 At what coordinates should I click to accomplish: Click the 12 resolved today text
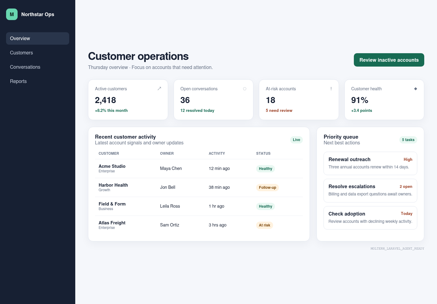pyautogui.click(x=197, y=111)
